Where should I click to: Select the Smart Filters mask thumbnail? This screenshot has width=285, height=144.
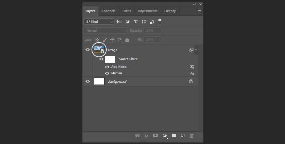click(x=110, y=59)
